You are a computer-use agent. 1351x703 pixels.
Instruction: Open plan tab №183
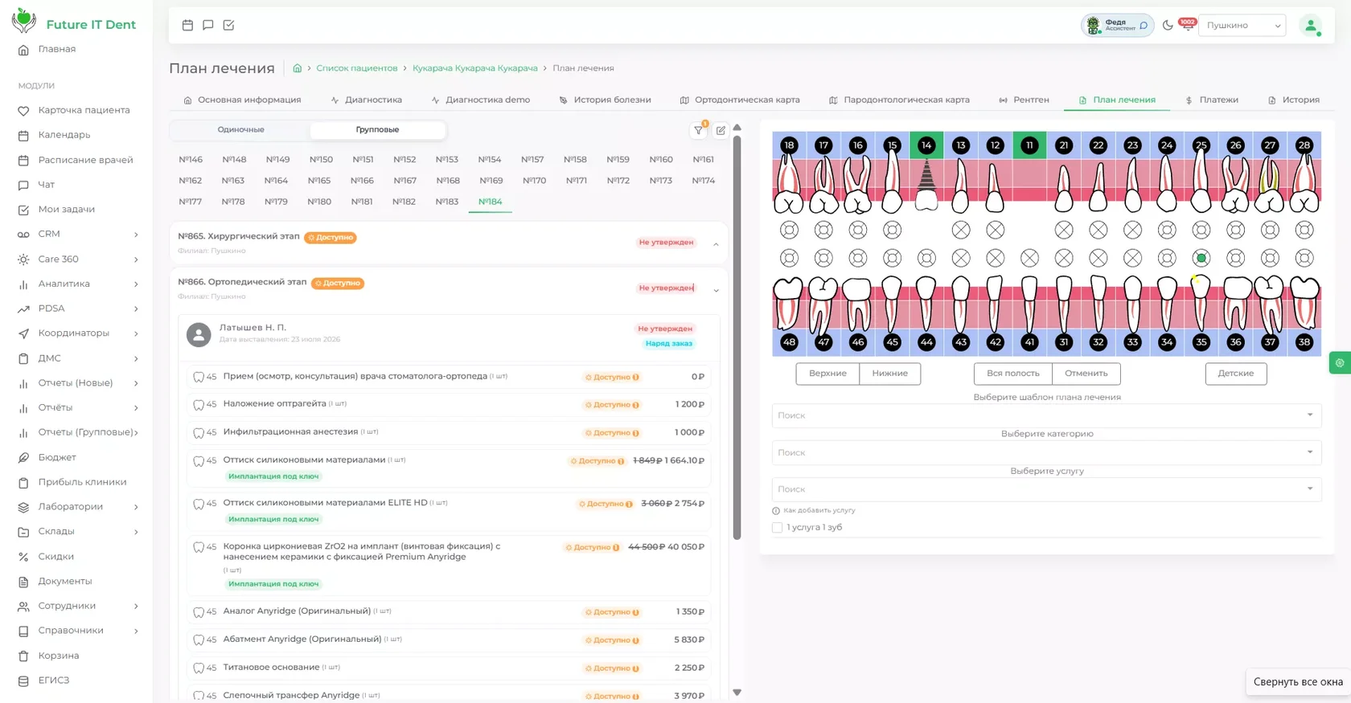(447, 202)
